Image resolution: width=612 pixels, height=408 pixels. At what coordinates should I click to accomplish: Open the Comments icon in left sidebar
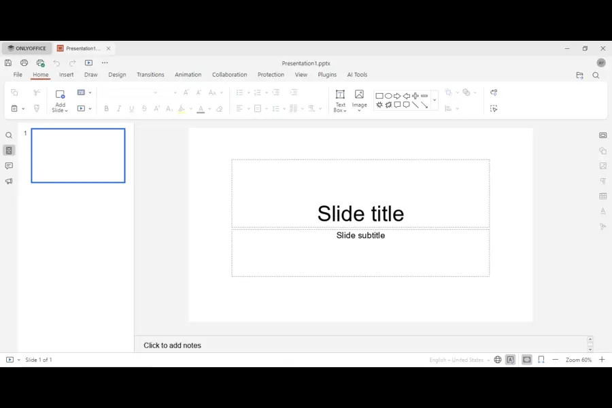coord(9,166)
